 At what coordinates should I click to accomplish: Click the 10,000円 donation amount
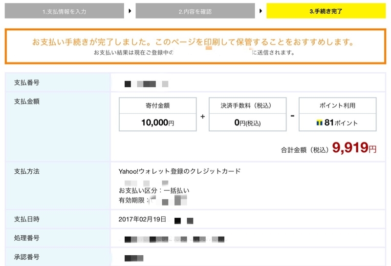[157, 123]
